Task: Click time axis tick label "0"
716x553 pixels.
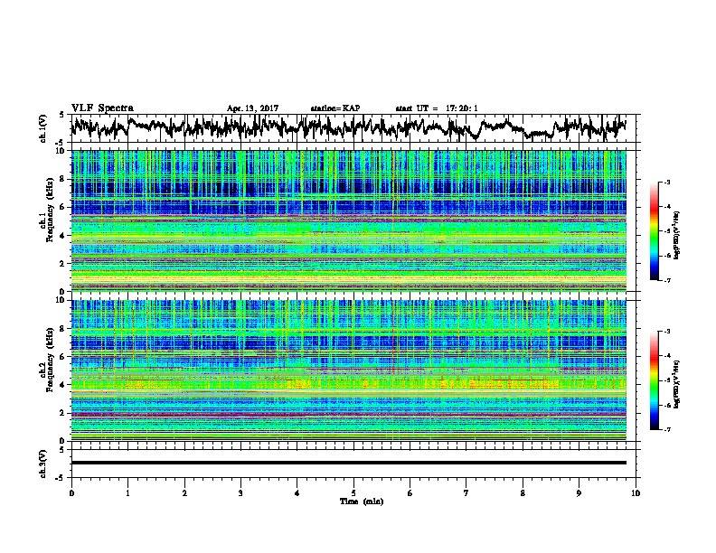Action: tap(71, 493)
